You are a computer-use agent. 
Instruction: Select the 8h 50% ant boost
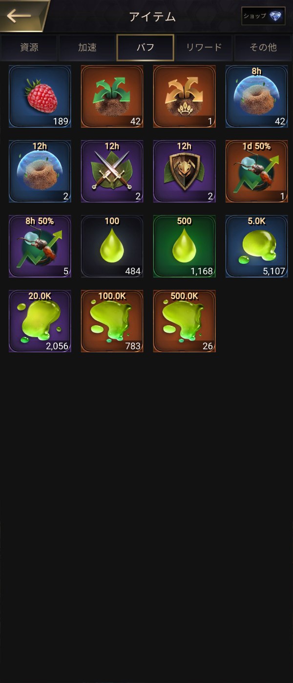coord(40,247)
